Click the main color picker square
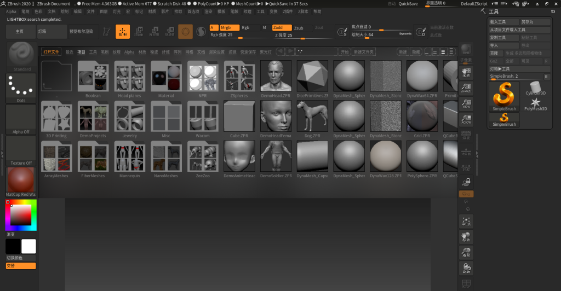The image size is (561, 291). [21, 215]
